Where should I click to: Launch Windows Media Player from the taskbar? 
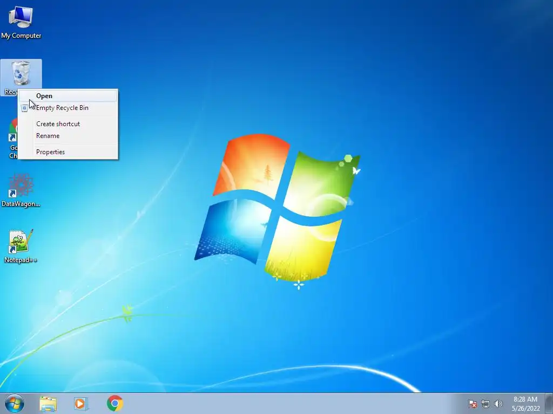[81, 403]
